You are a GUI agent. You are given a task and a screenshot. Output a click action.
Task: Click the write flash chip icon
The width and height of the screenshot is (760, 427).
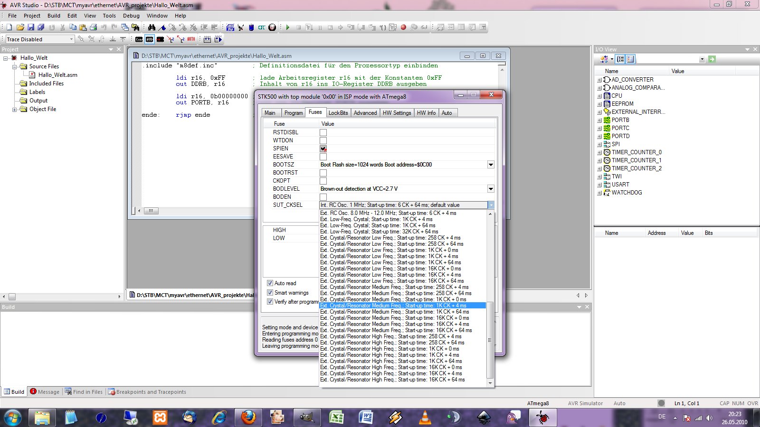(160, 39)
